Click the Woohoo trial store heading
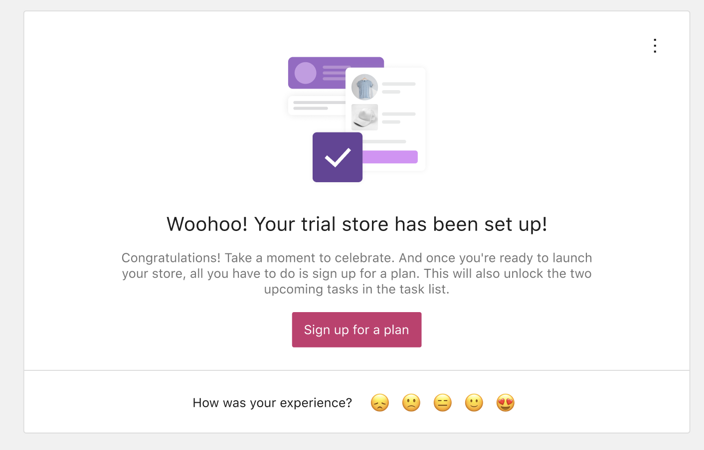Viewport: 704px width, 450px height. click(x=356, y=224)
